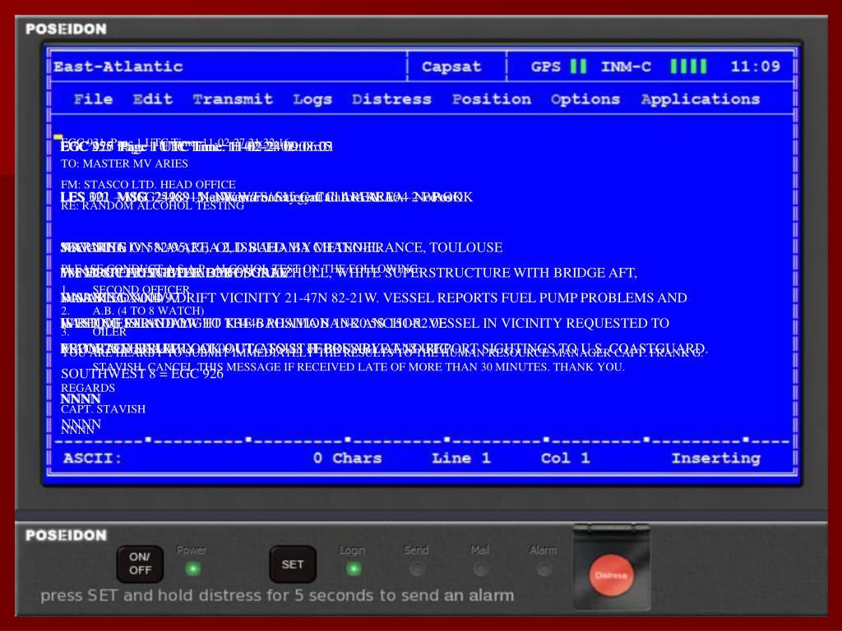The height and width of the screenshot is (631, 842).
Task: Click the GPS signal bars indicator
Action: coord(578,66)
